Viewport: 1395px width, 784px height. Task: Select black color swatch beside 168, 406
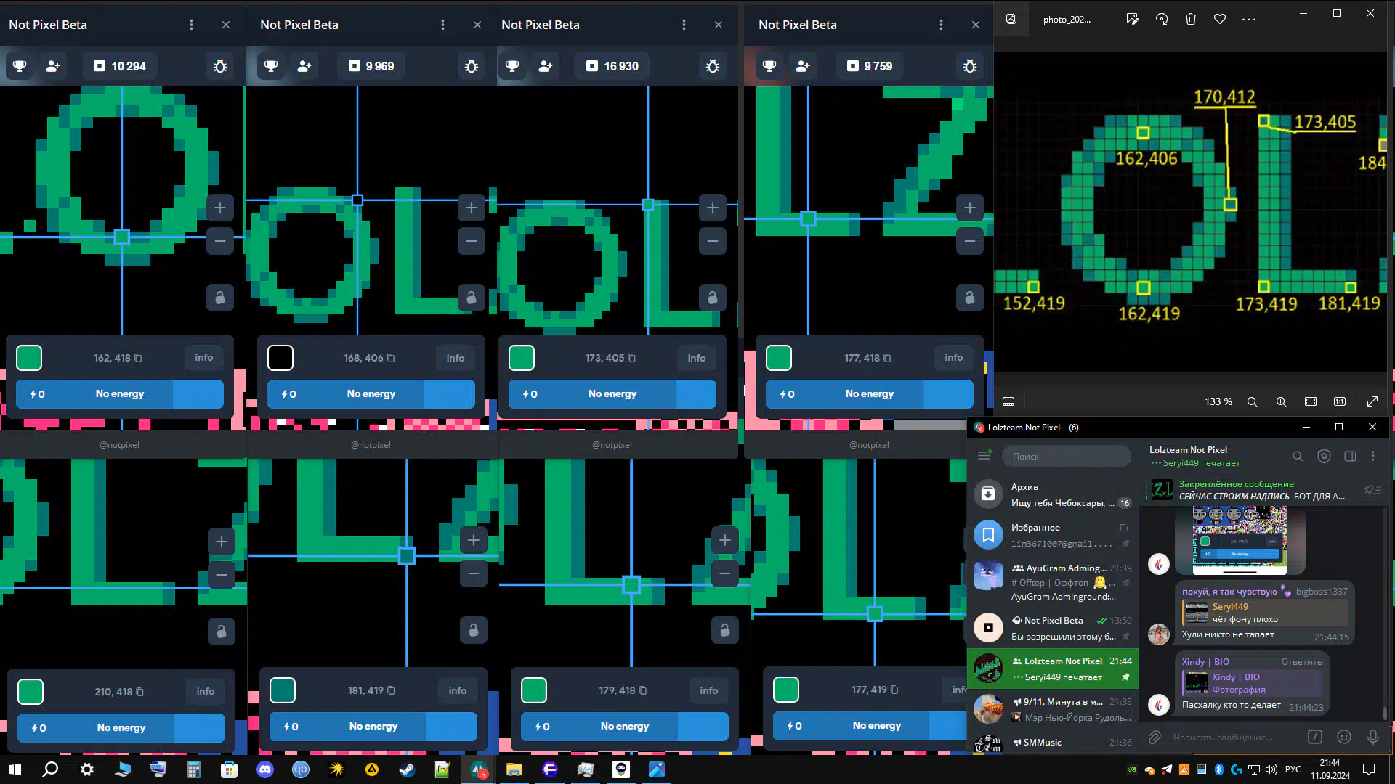pos(280,358)
